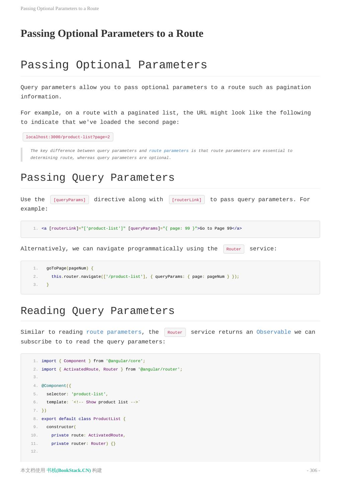Click the Router badge before "service returns"
The image size is (341, 482).
click(175, 332)
